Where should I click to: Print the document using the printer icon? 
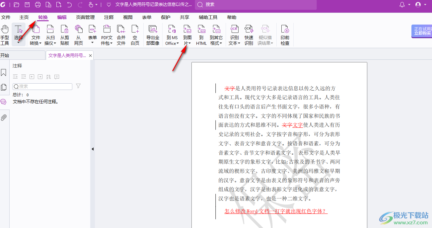pos(38,5)
